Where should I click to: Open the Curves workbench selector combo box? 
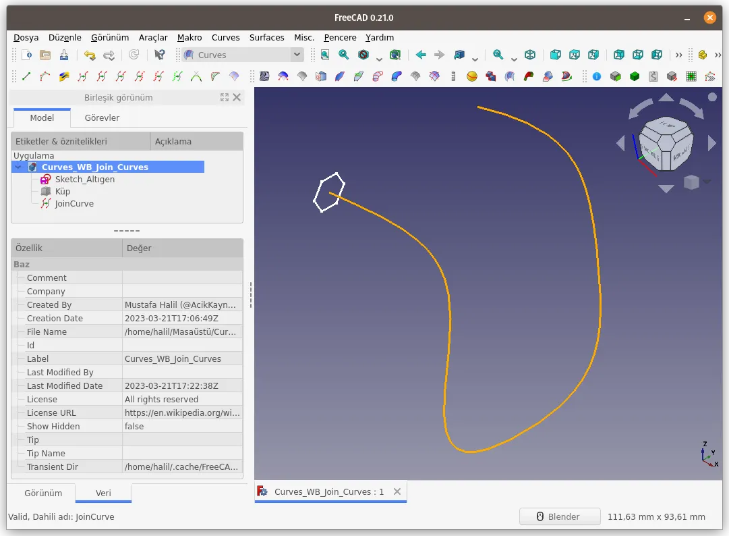[x=243, y=55]
